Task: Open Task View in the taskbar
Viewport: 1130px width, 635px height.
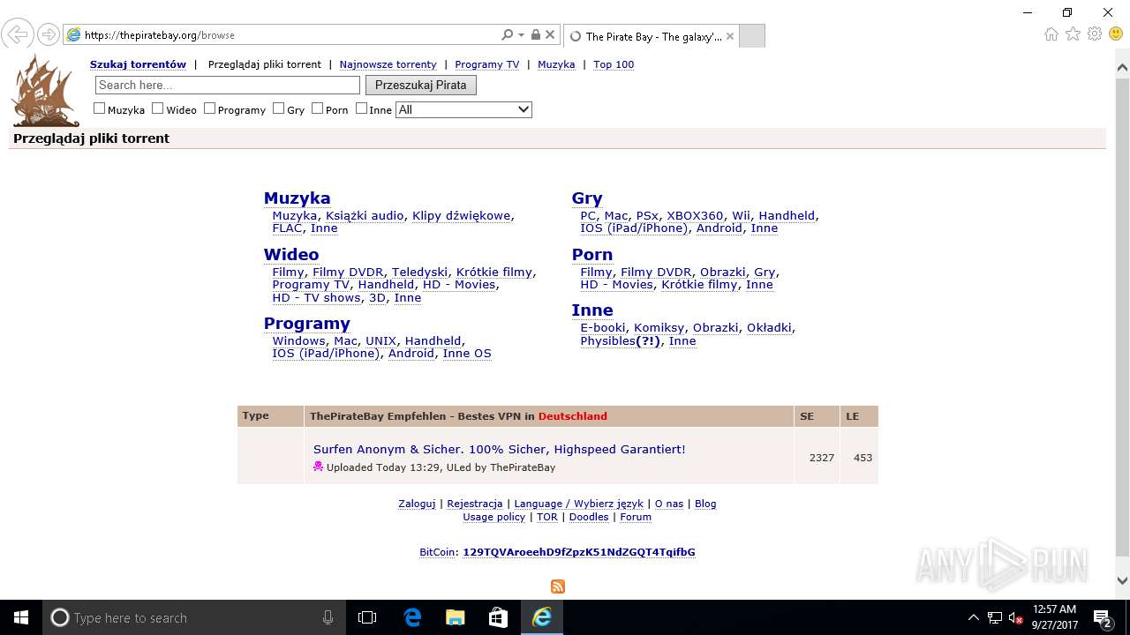Action: pyautogui.click(x=367, y=617)
